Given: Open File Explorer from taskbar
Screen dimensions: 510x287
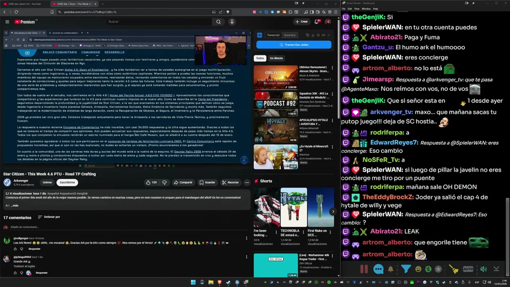Looking at the screenshot, I should pos(211,282).
